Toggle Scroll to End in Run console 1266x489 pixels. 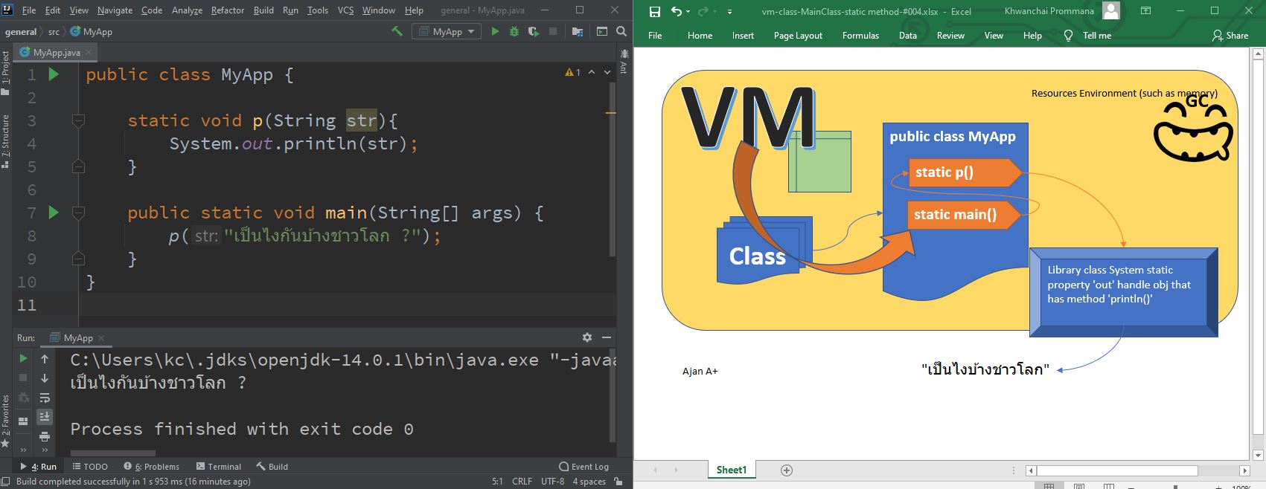click(45, 417)
